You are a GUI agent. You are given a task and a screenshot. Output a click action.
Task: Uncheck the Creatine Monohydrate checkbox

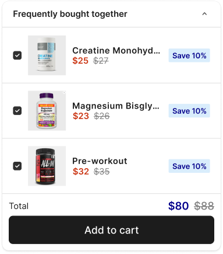[x=17, y=55]
